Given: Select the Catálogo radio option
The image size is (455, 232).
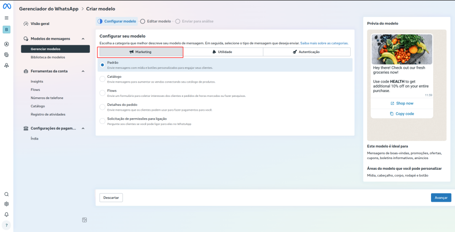Looking at the screenshot, I should [x=103, y=79].
